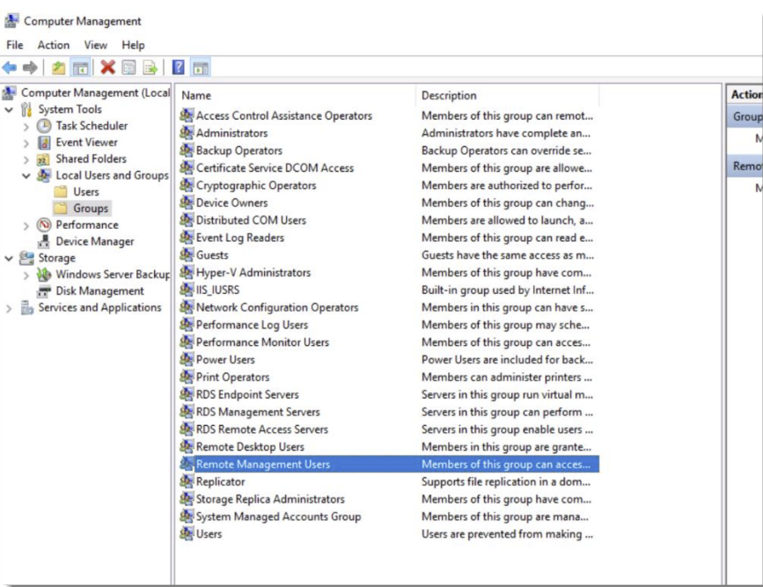Click the IIS_IUSRS group icon
763x587 pixels.
187,290
